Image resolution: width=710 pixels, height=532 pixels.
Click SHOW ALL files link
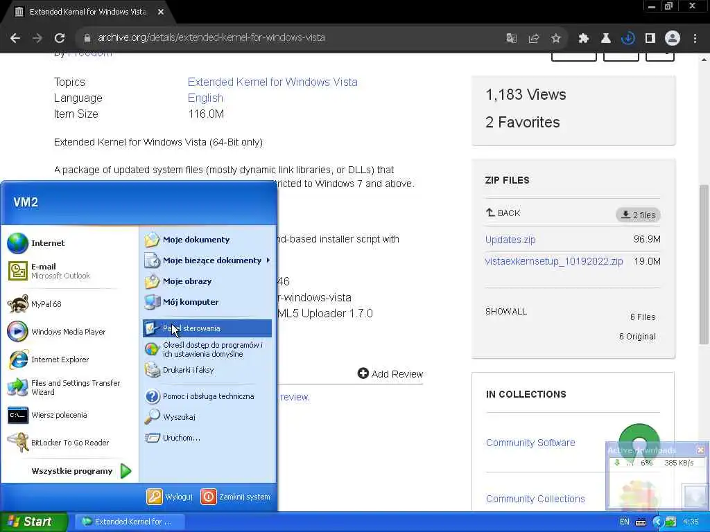point(505,311)
